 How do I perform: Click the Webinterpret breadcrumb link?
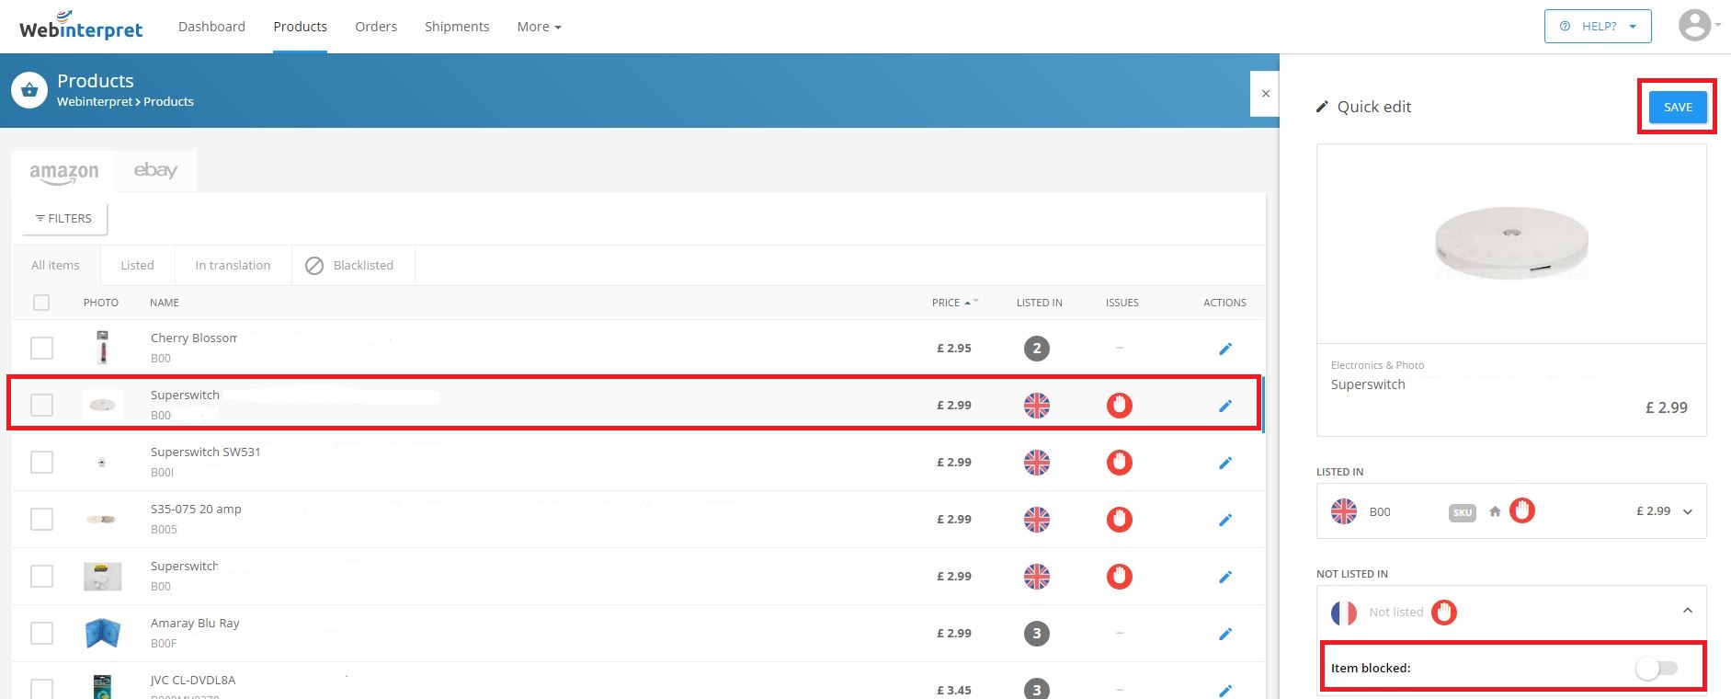[95, 102]
